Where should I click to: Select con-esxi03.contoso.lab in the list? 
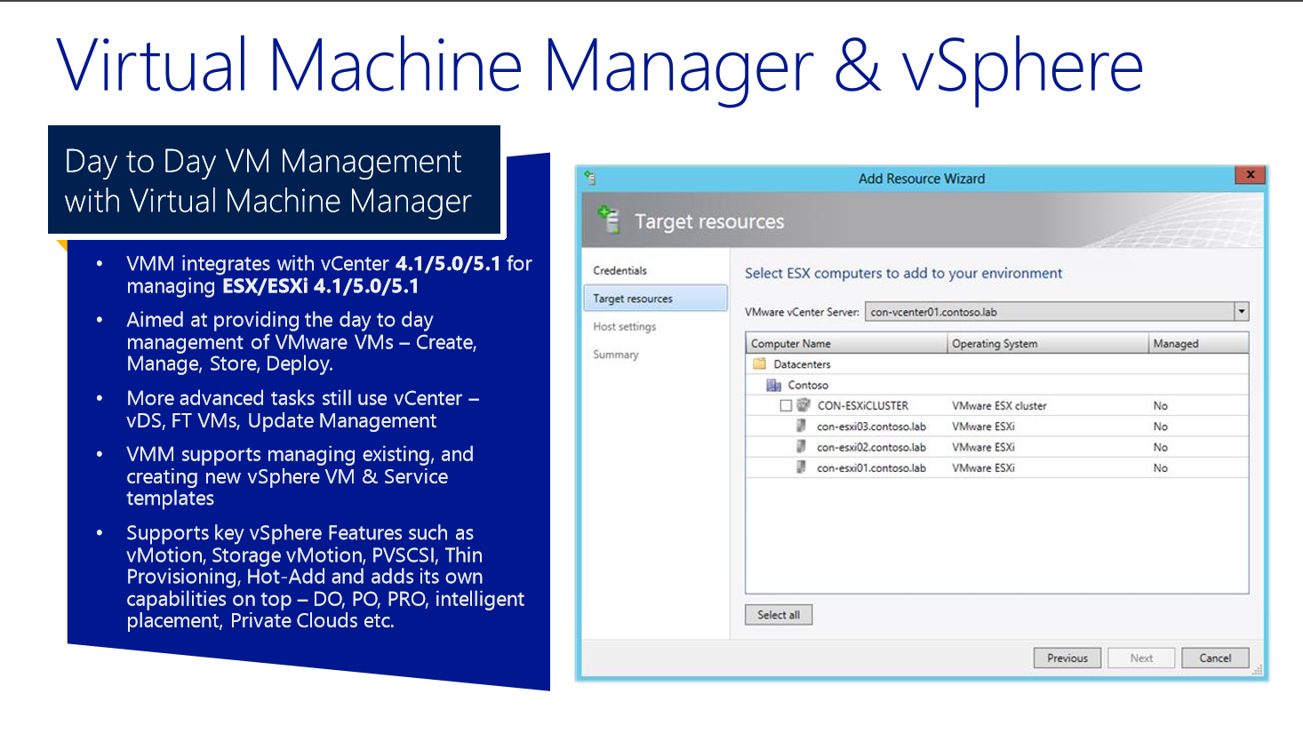[x=871, y=427]
